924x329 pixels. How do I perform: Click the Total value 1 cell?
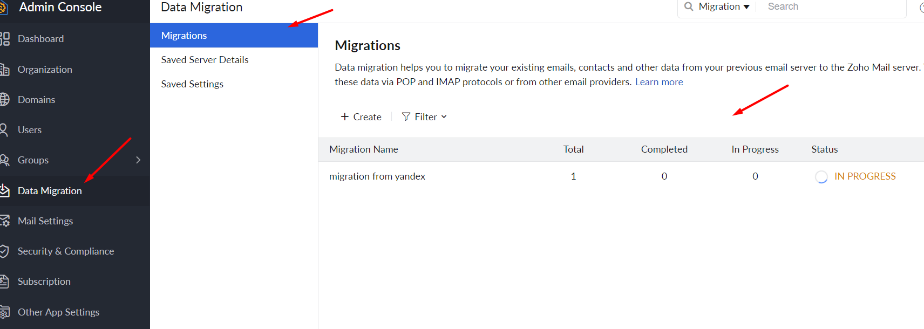(x=573, y=176)
